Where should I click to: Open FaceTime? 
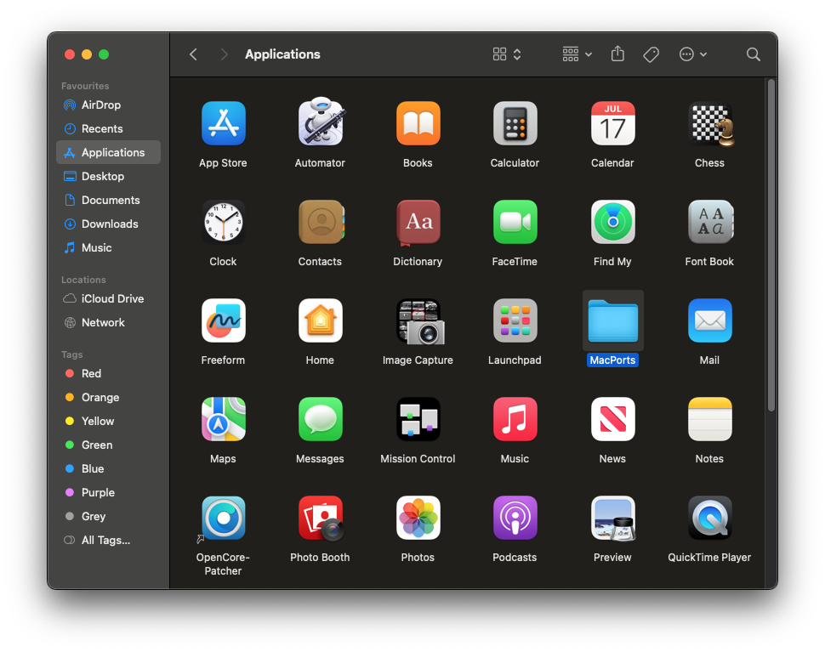click(x=515, y=222)
